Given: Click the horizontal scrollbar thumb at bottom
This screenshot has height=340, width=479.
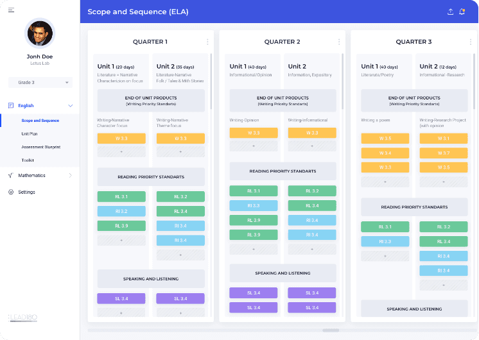Looking at the screenshot, I should click(x=331, y=330).
